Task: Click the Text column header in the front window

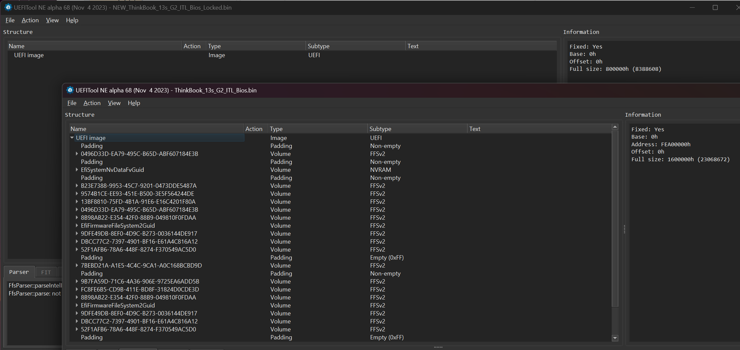Action: (539, 129)
